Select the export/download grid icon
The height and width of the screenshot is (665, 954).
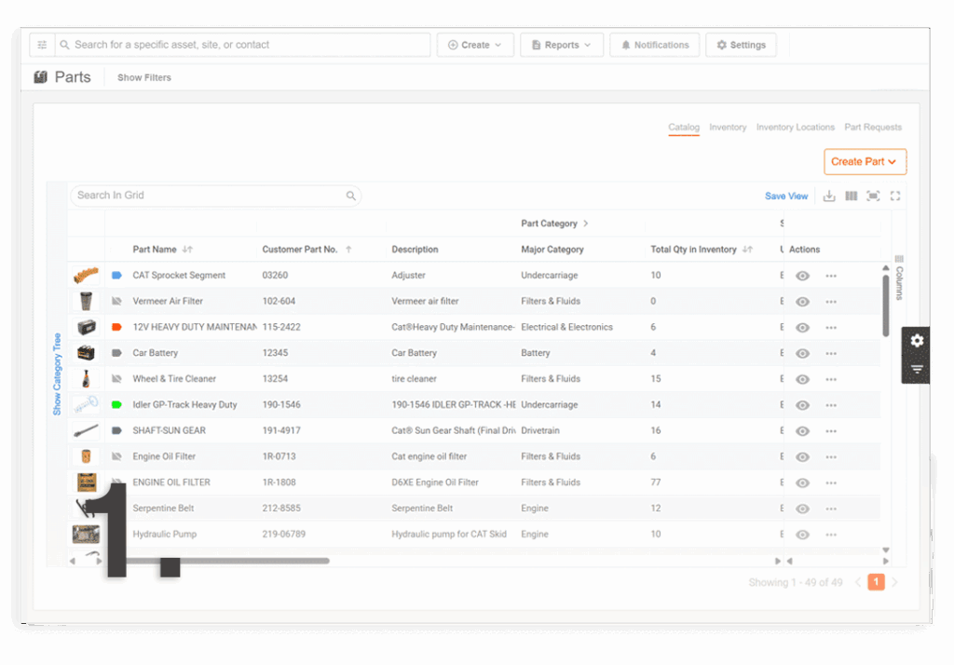point(829,196)
